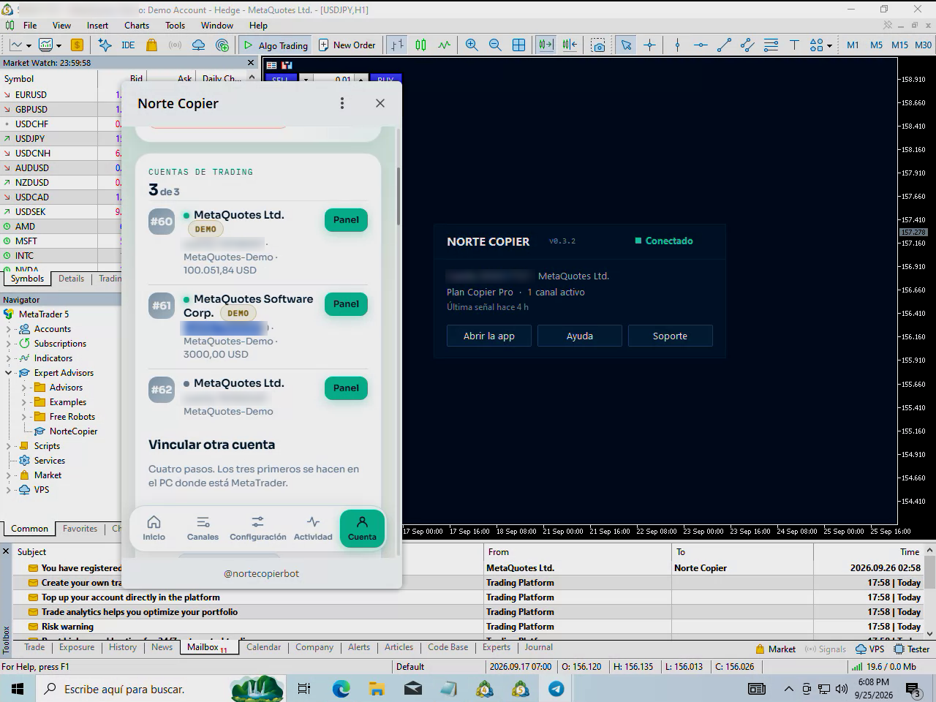Image resolution: width=936 pixels, height=702 pixels.
Task: Open Norte Copier three-dot menu
Action: [x=341, y=103]
